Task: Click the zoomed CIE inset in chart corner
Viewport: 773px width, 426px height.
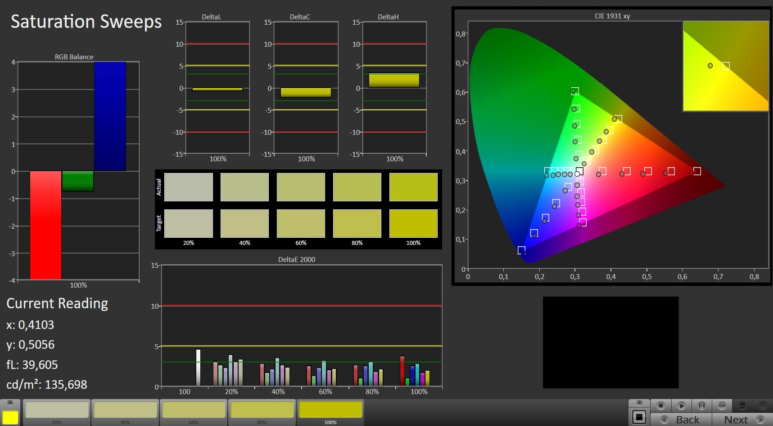Action: click(x=725, y=66)
